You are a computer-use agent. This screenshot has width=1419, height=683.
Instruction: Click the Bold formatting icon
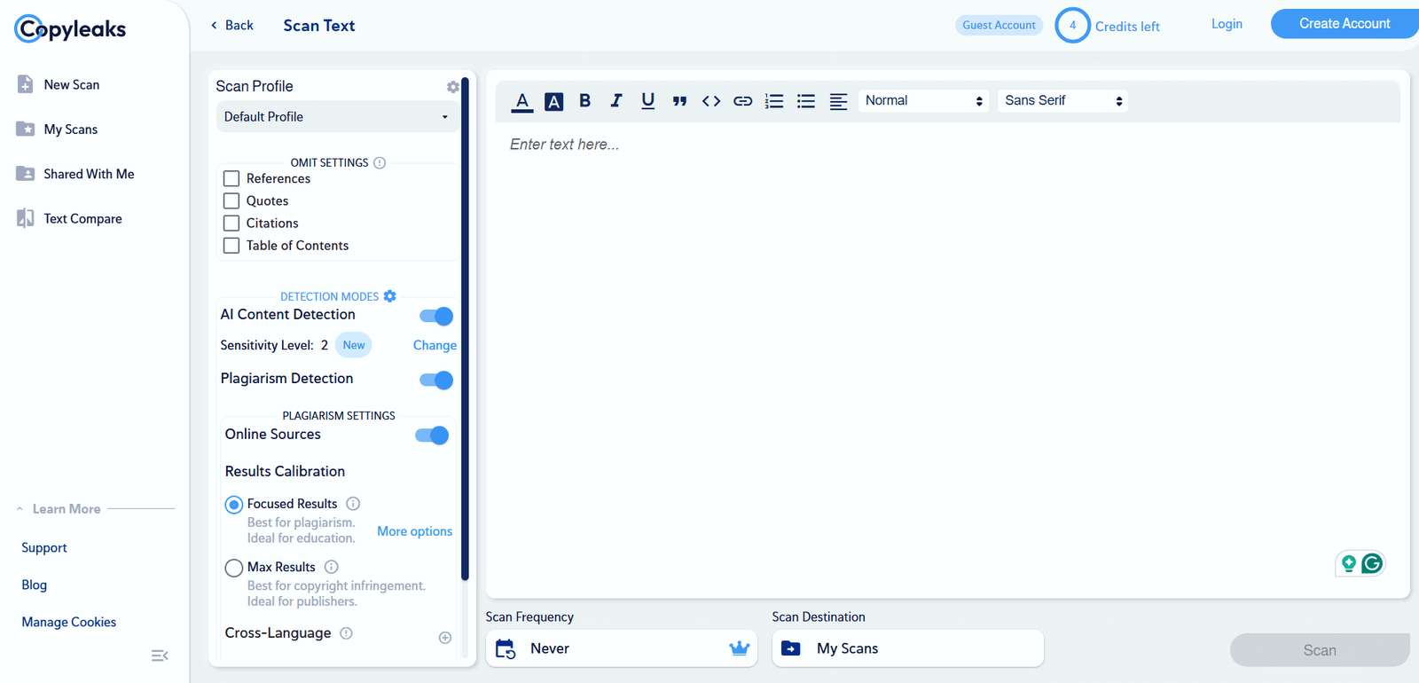584,101
